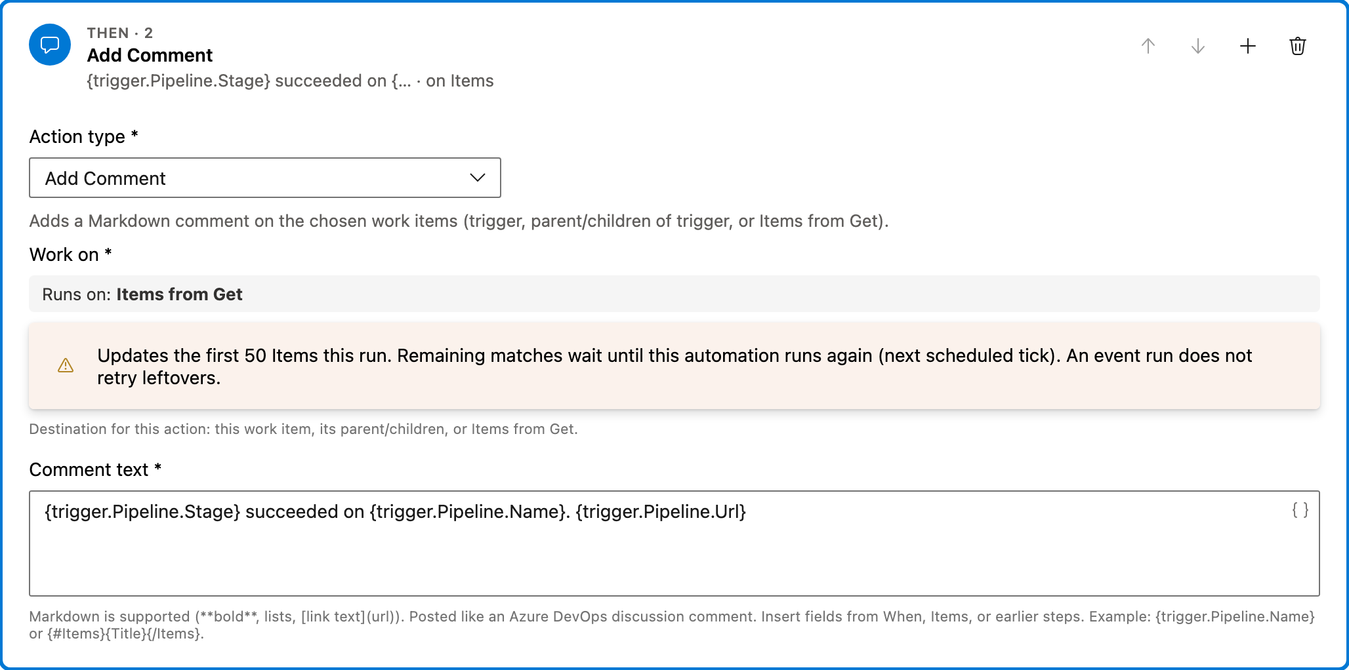Click the 'Comment text *' label
Image resolution: width=1349 pixels, height=670 pixels.
[x=96, y=469]
